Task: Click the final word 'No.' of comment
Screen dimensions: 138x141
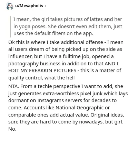Action: click(x=12, y=129)
